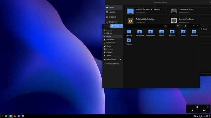Toggle the list/grid view button in Files
Screen dimensions: 211x118
pyautogui.click(x=178, y=26)
